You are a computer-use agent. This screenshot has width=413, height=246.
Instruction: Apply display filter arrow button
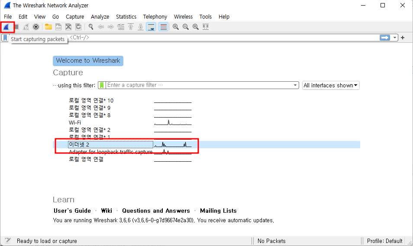(385, 38)
